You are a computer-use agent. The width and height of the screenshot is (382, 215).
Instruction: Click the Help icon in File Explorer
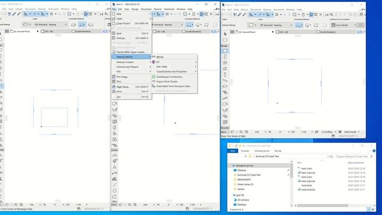[x=374, y=151]
